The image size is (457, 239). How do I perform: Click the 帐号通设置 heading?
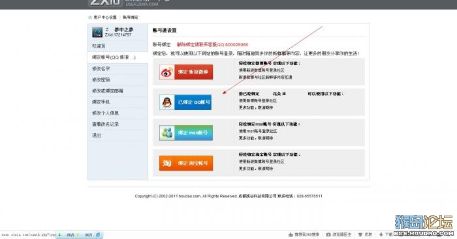pyautogui.click(x=165, y=30)
